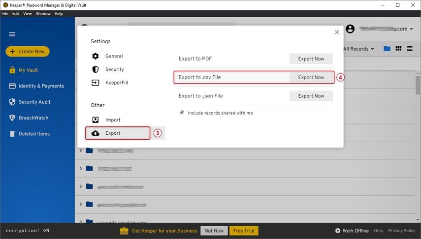Click the Not Now button
Image resolution: width=421 pixels, height=239 pixels.
[214, 231]
